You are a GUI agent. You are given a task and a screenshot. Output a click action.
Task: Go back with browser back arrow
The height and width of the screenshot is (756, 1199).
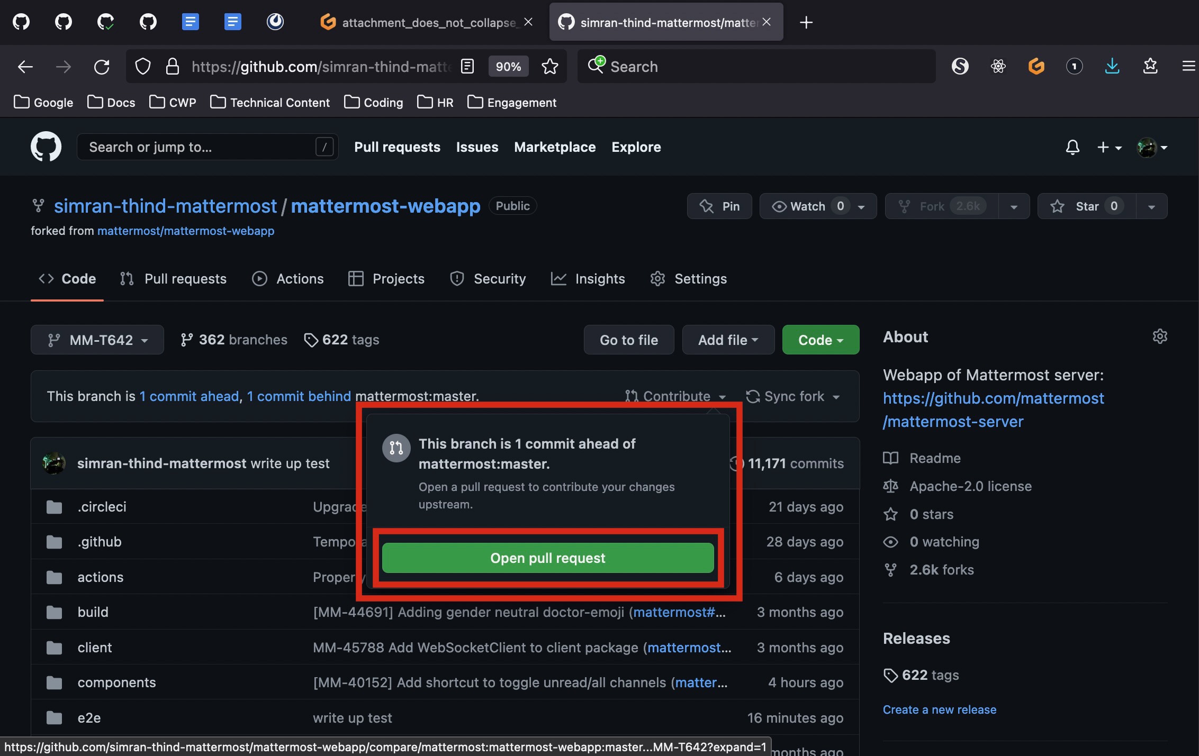[x=25, y=67]
